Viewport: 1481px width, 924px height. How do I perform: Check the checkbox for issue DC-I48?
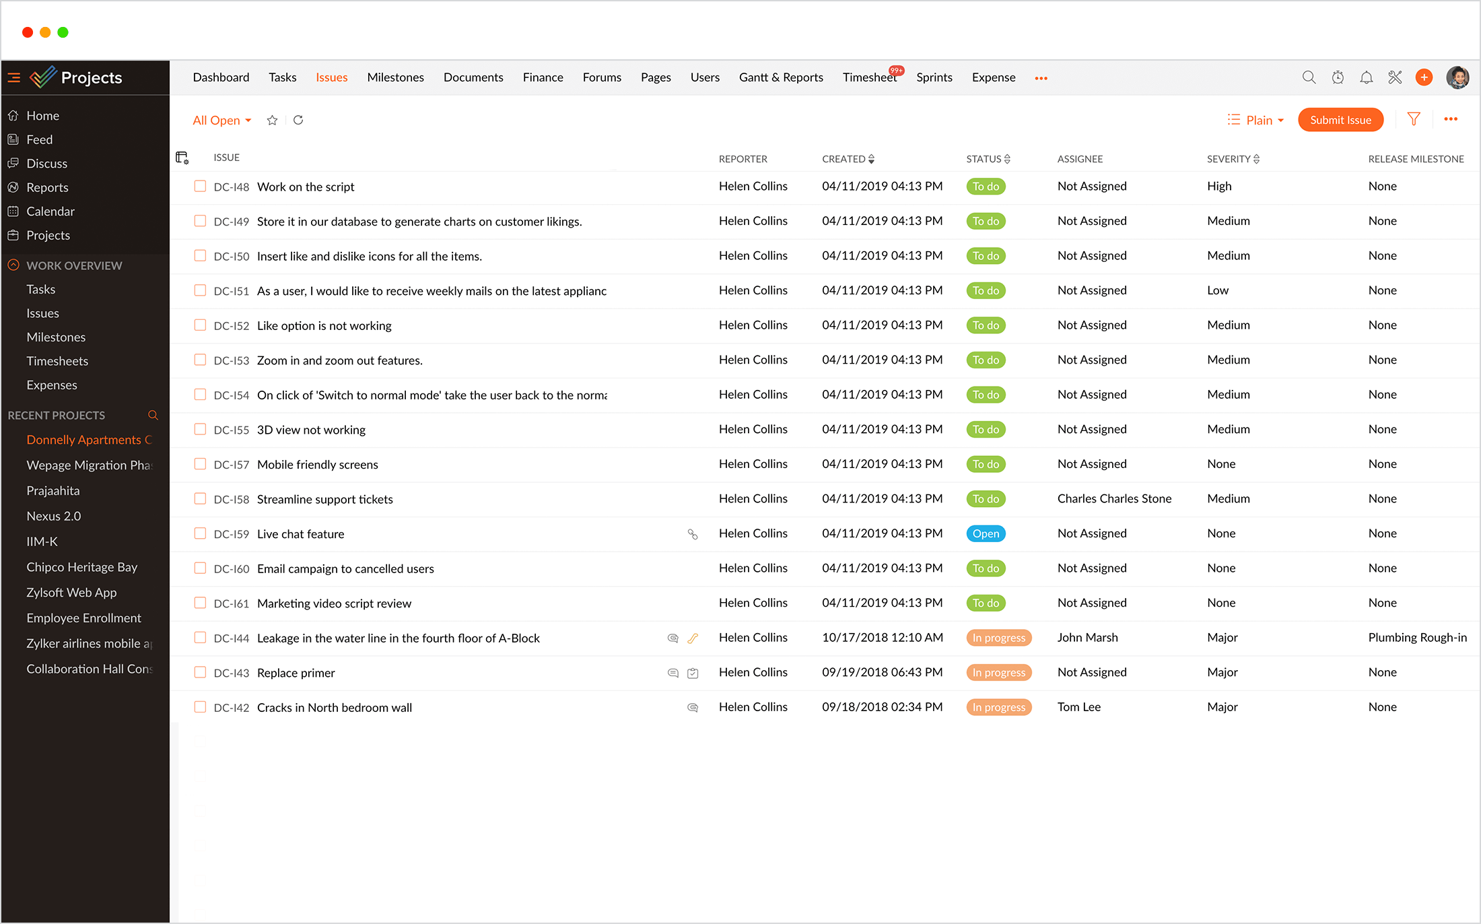pyautogui.click(x=200, y=187)
